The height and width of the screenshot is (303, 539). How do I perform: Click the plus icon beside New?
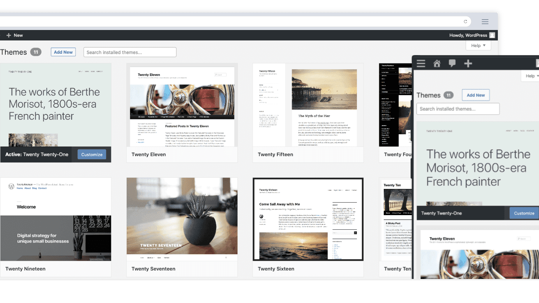pos(9,35)
